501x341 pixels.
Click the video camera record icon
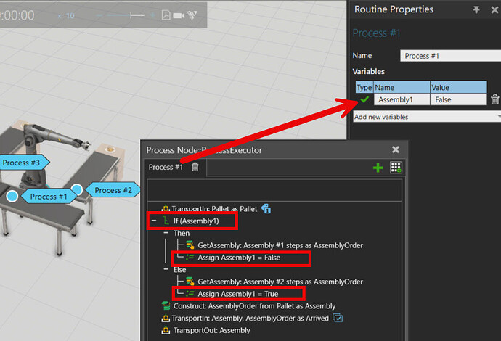coord(179,15)
